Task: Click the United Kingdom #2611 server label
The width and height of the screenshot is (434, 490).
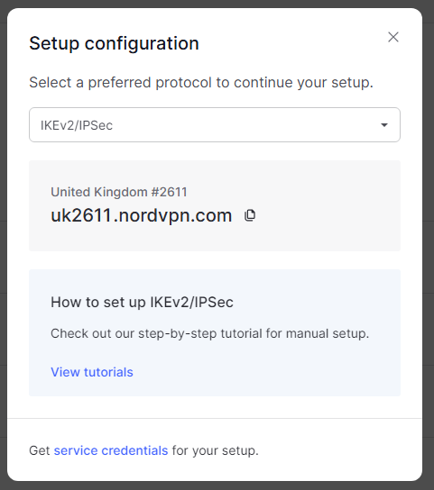Action: [119, 192]
